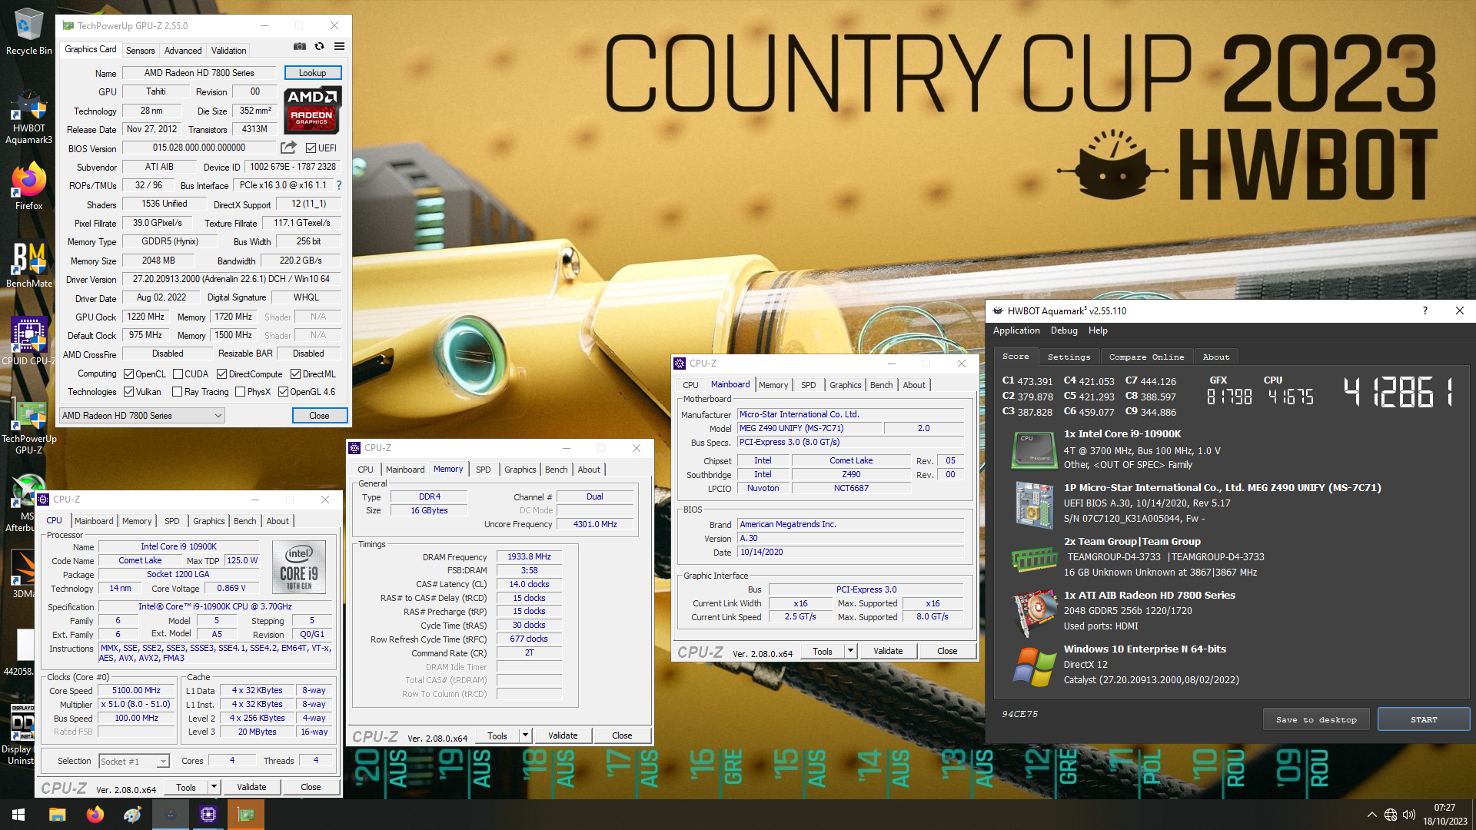Click the MEG Z490 UNIFY model field
Viewport: 1476px width, 830px height.
809,428
